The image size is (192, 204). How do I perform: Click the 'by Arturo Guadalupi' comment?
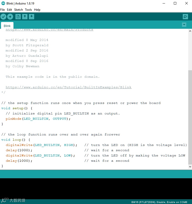point(27,56)
